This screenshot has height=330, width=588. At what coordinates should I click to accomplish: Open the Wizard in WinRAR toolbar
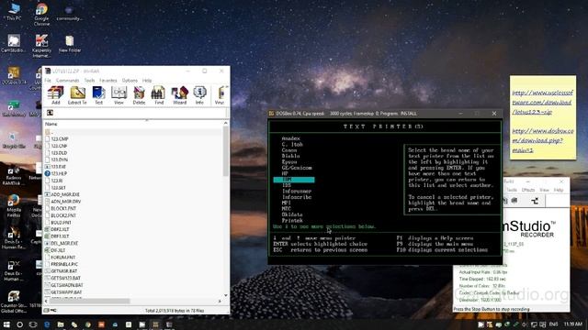pos(180,95)
